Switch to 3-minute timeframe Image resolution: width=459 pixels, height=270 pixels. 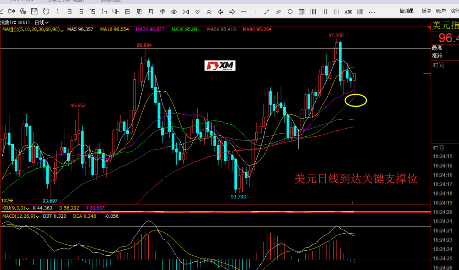coord(69,11)
